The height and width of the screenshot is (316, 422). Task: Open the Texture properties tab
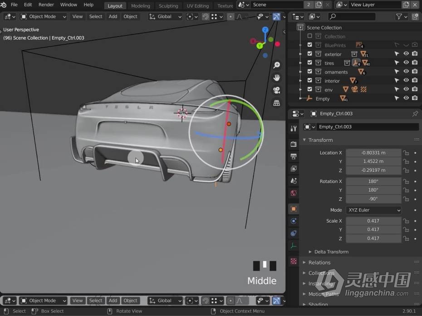click(294, 261)
